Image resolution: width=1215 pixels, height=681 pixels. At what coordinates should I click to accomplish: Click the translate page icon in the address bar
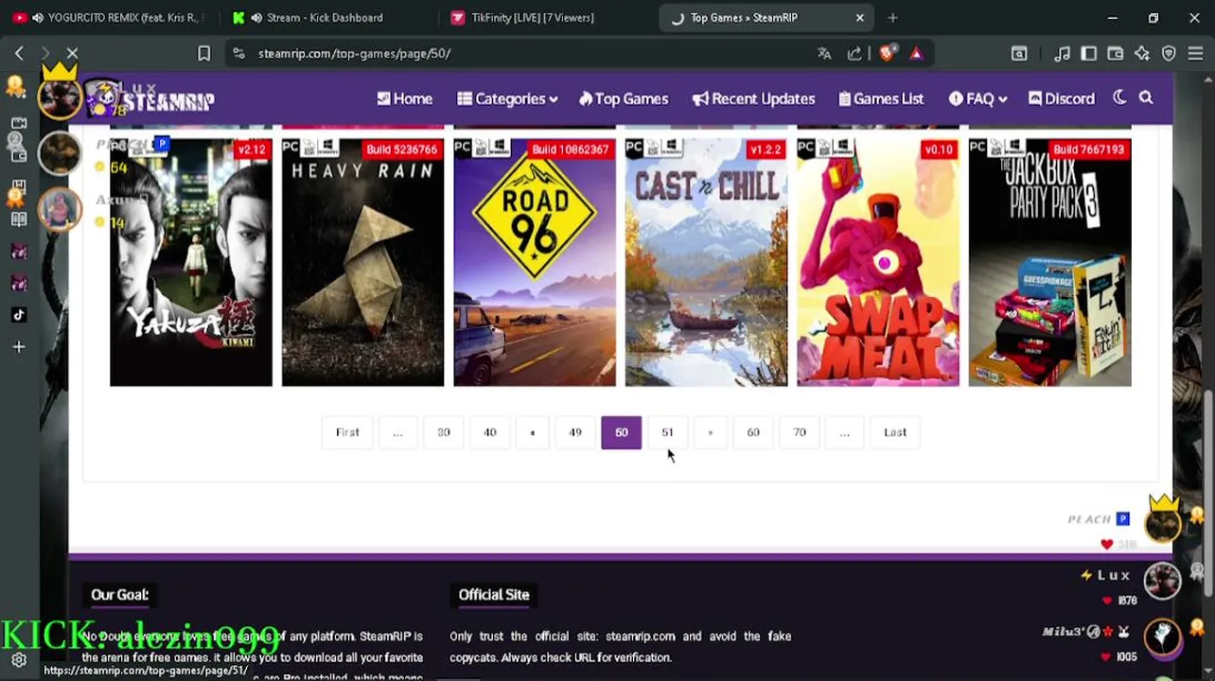(x=824, y=54)
